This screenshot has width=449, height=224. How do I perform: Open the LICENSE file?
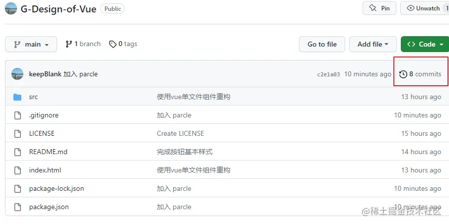point(42,133)
